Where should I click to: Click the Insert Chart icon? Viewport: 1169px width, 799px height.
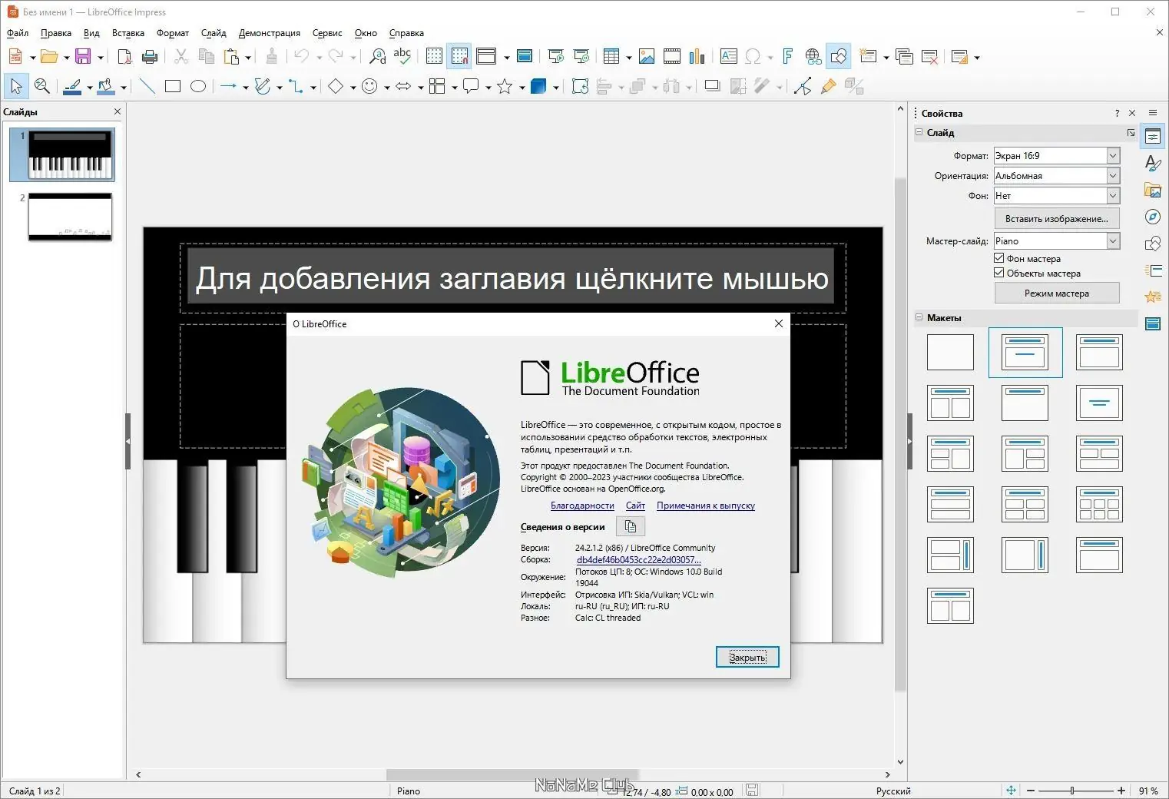[x=697, y=57]
